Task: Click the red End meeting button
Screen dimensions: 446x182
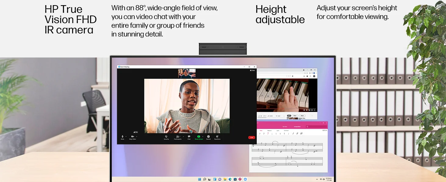Action: pyautogui.click(x=252, y=137)
